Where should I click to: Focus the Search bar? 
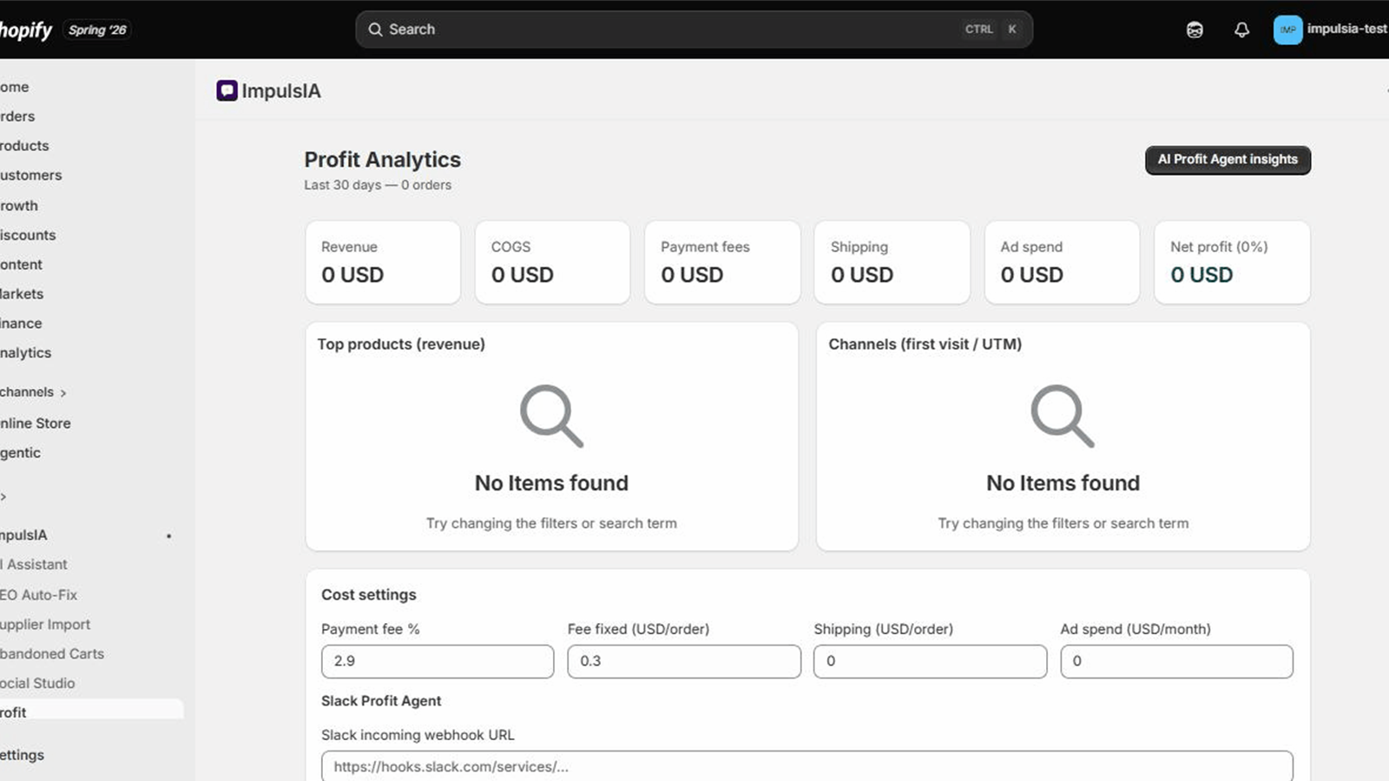[694, 30]
